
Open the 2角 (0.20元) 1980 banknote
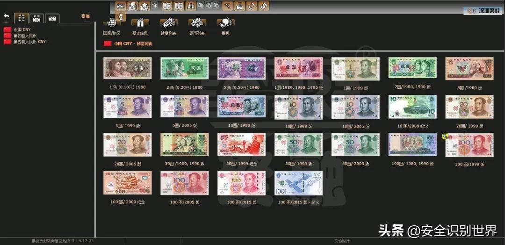185,68
